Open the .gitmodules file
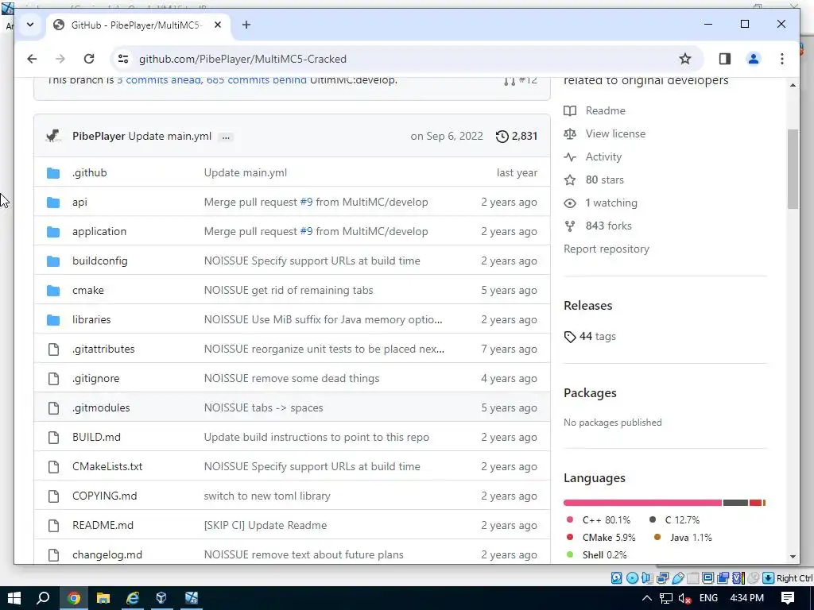Image resolution: width=814 pixels, height=610 pixels. click(x=101, y=407)
